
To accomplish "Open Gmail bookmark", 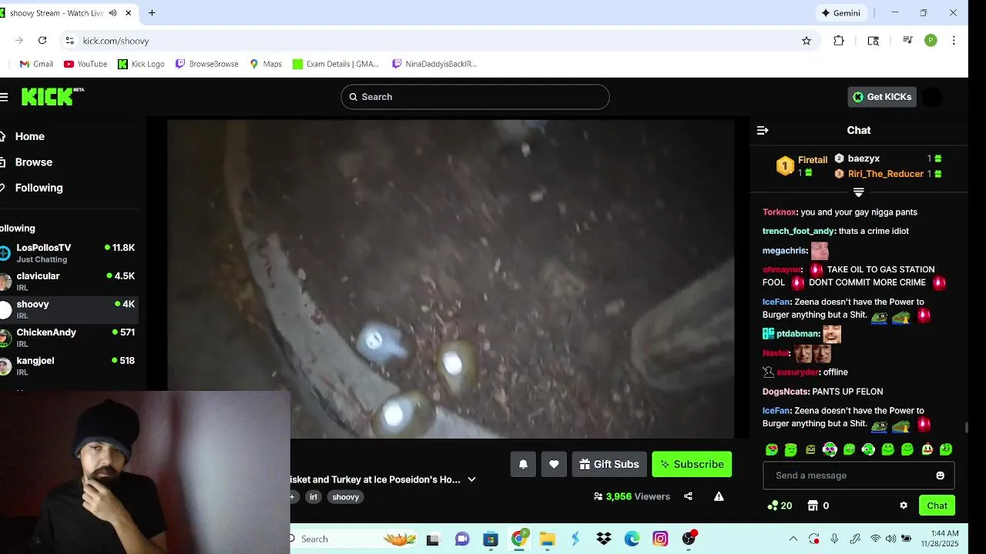I will pyautogui.click(x=36, y=64).
